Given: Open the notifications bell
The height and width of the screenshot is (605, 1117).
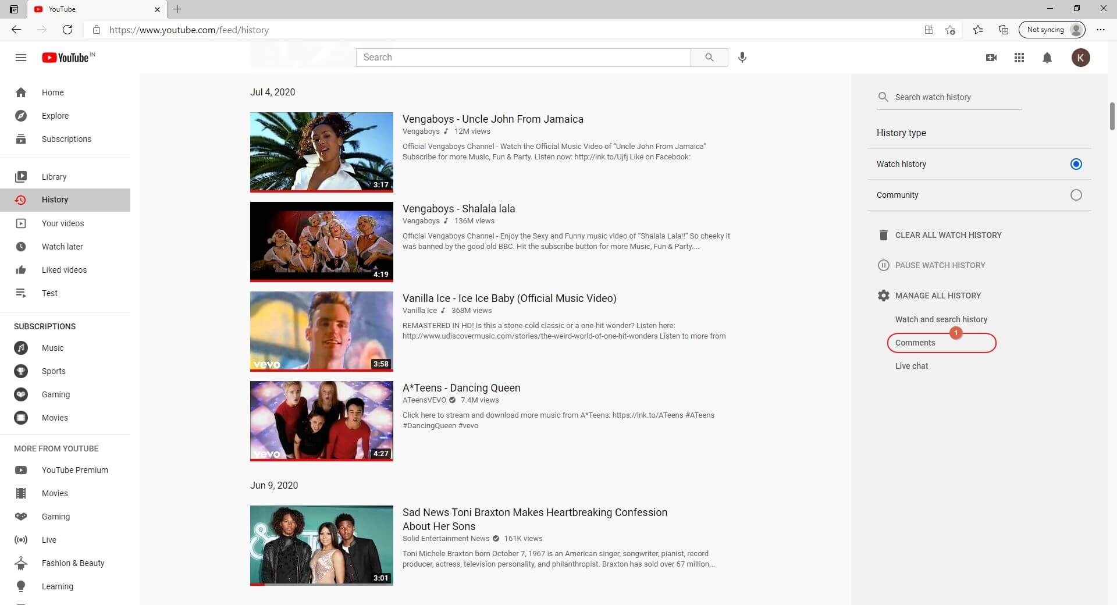Looking at the screenshot, I should (1047, 58).
